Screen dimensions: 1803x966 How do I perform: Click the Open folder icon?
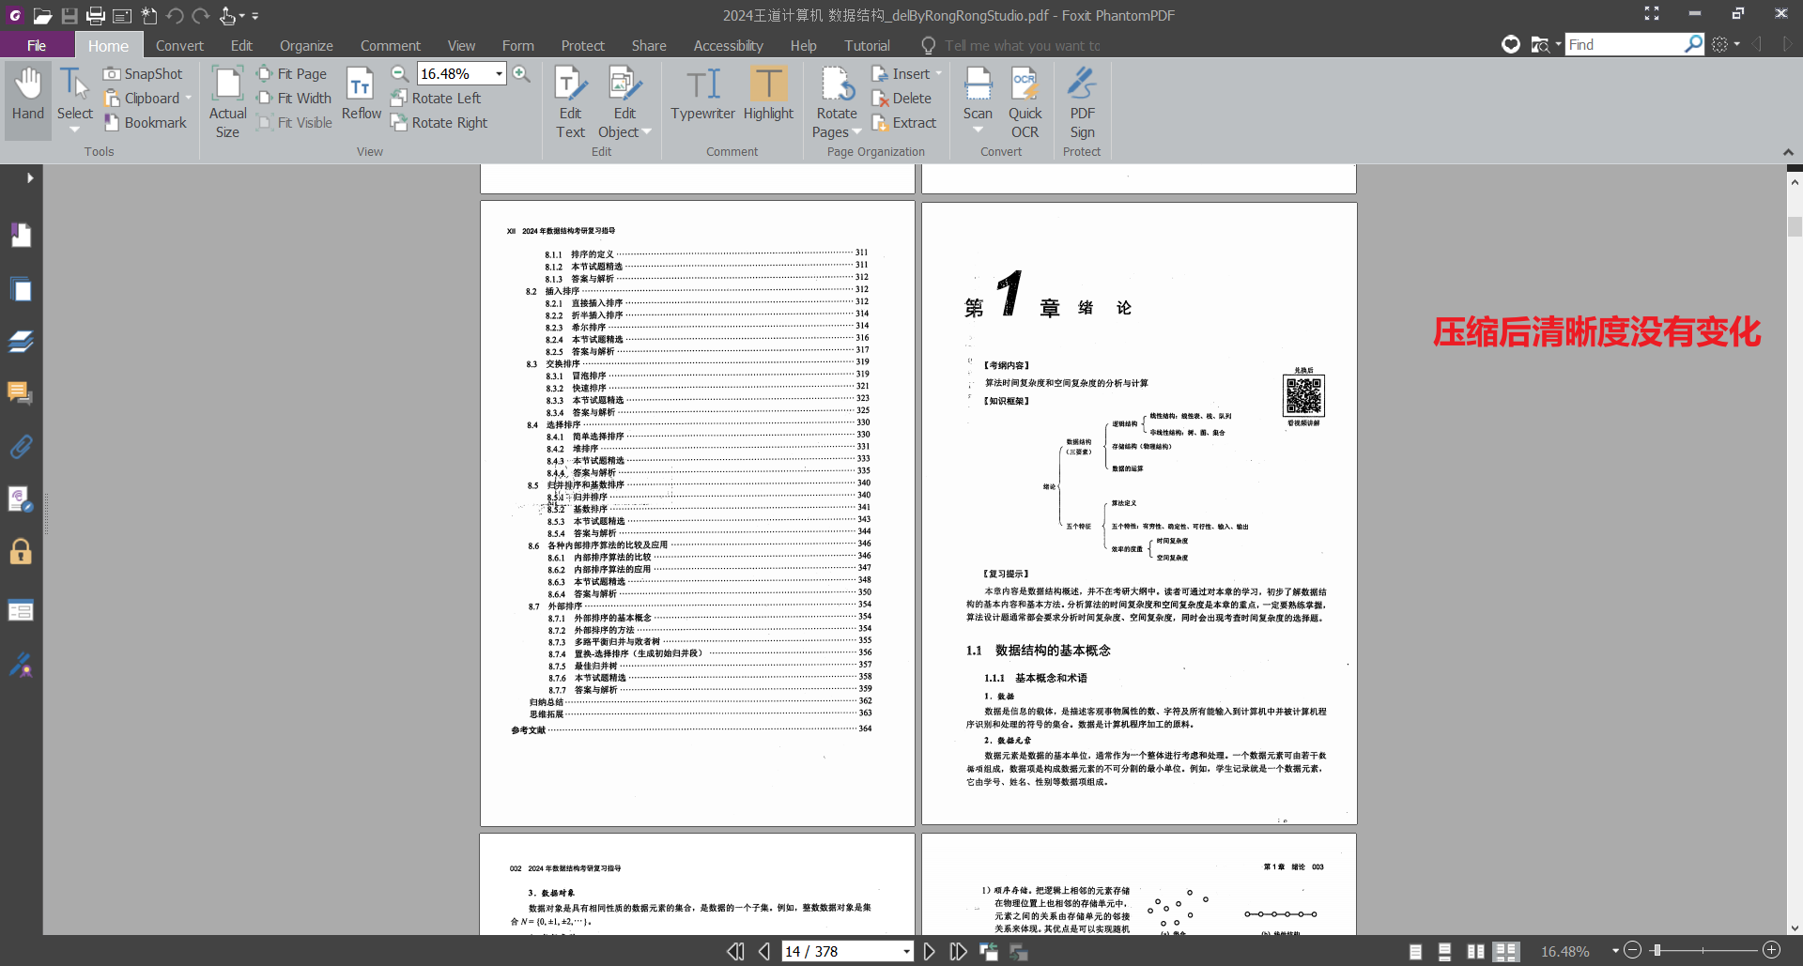pyautogui.click(x=42, y=15)
